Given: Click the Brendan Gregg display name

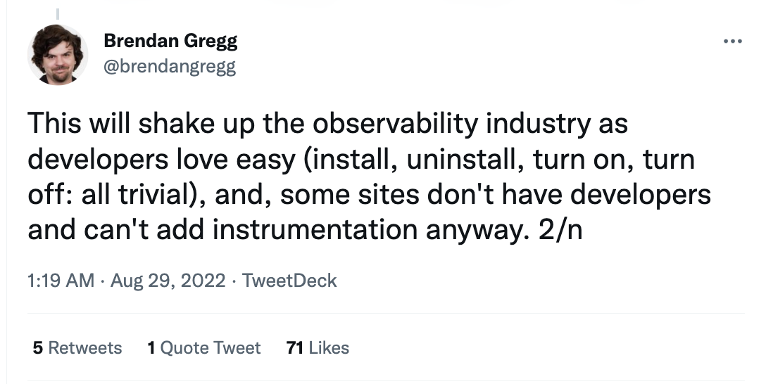Looking at the screenshot, I should tap(170, 41).
